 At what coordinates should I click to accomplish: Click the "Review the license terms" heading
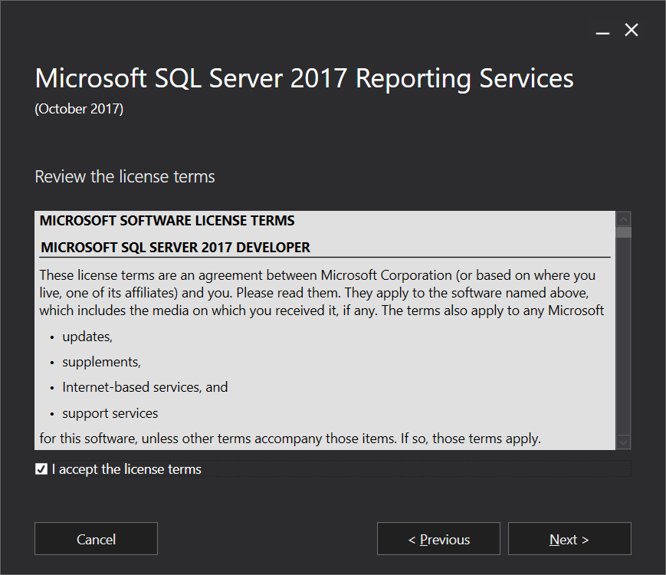125,177
